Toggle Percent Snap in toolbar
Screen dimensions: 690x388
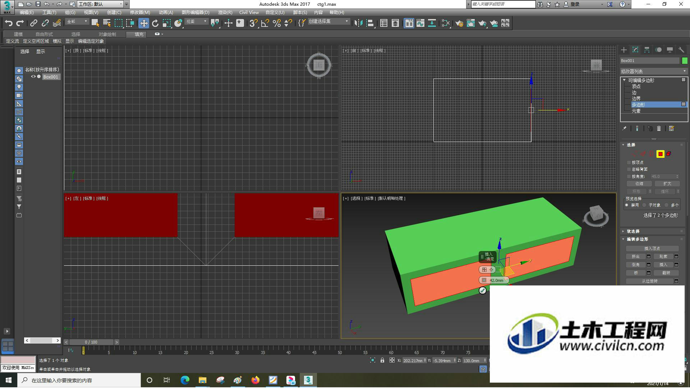point(277,23)
